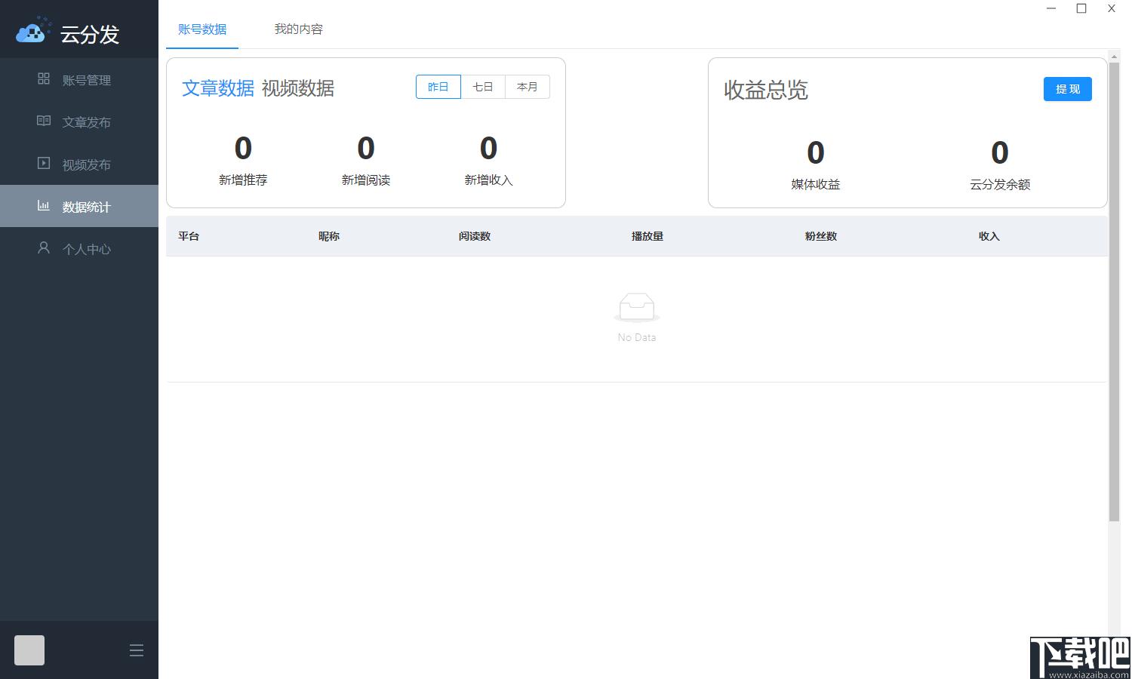The height and width of the screenshot is (679, 1132).
Task: Open 账号管理 via its grid icon
Action: click(x=44, y=78)
